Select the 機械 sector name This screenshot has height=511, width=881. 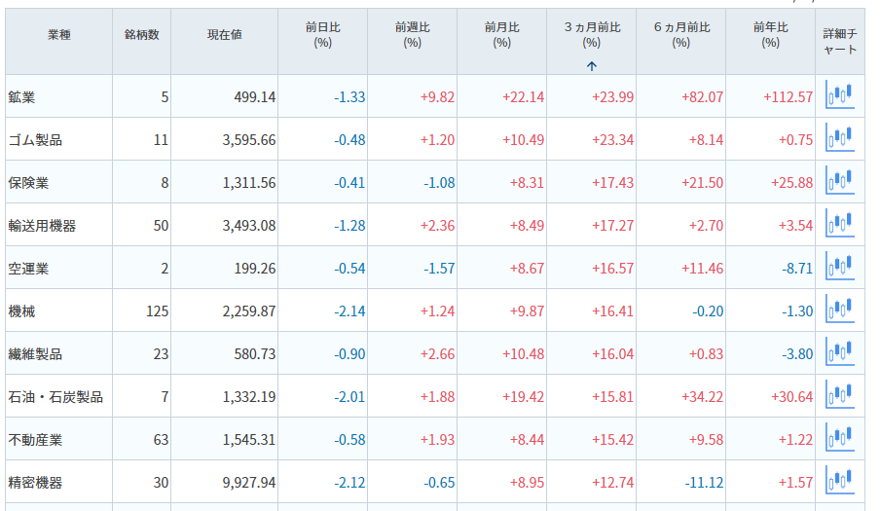tap(21, 311)
